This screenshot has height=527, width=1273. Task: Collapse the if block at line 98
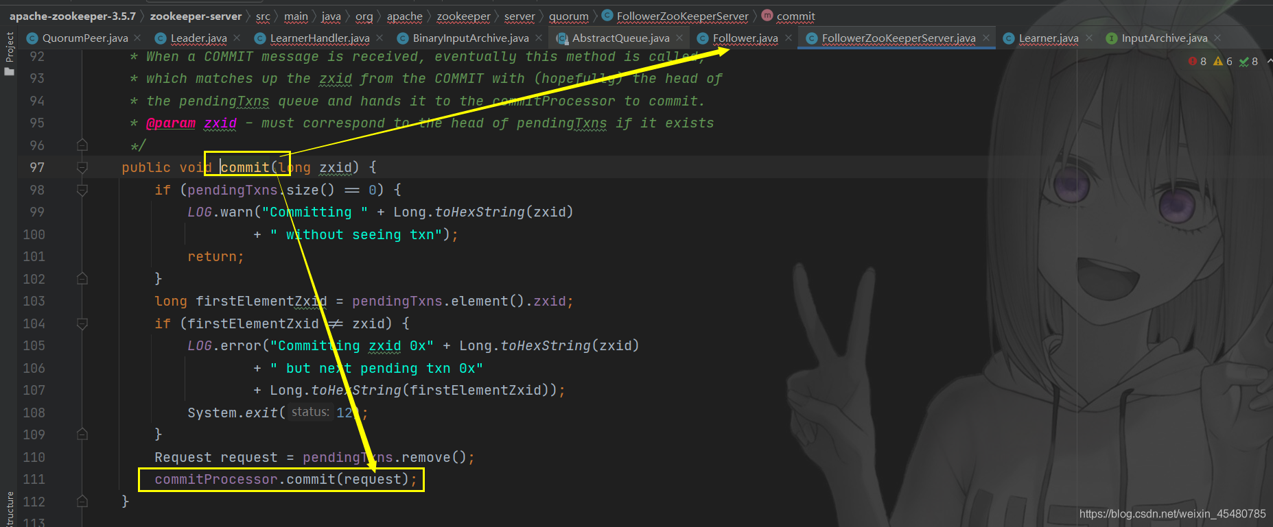click(82, 190)
